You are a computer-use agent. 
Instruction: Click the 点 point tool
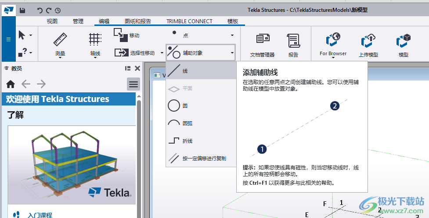[x=174, y=33]
